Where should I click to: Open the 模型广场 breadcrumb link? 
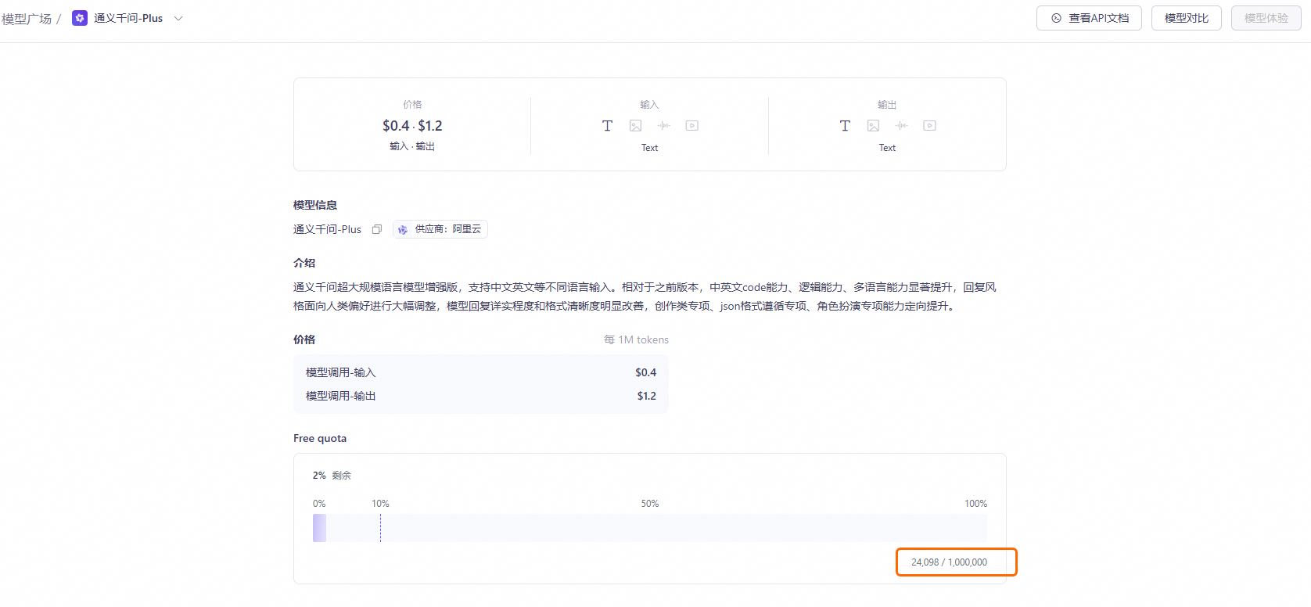(x=27, y=18)
